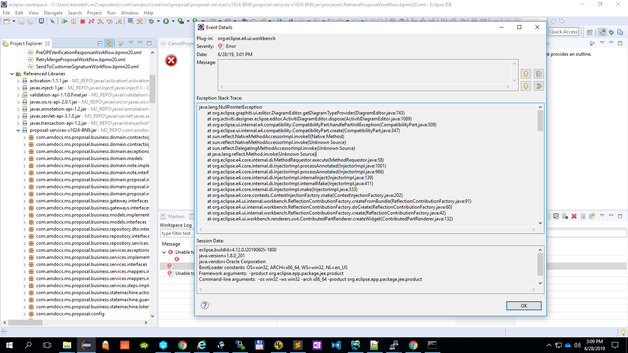This screenshot has width=628, height=353.
Task: Open Visual Studio Code from taskbar
Action: [336, 345]
